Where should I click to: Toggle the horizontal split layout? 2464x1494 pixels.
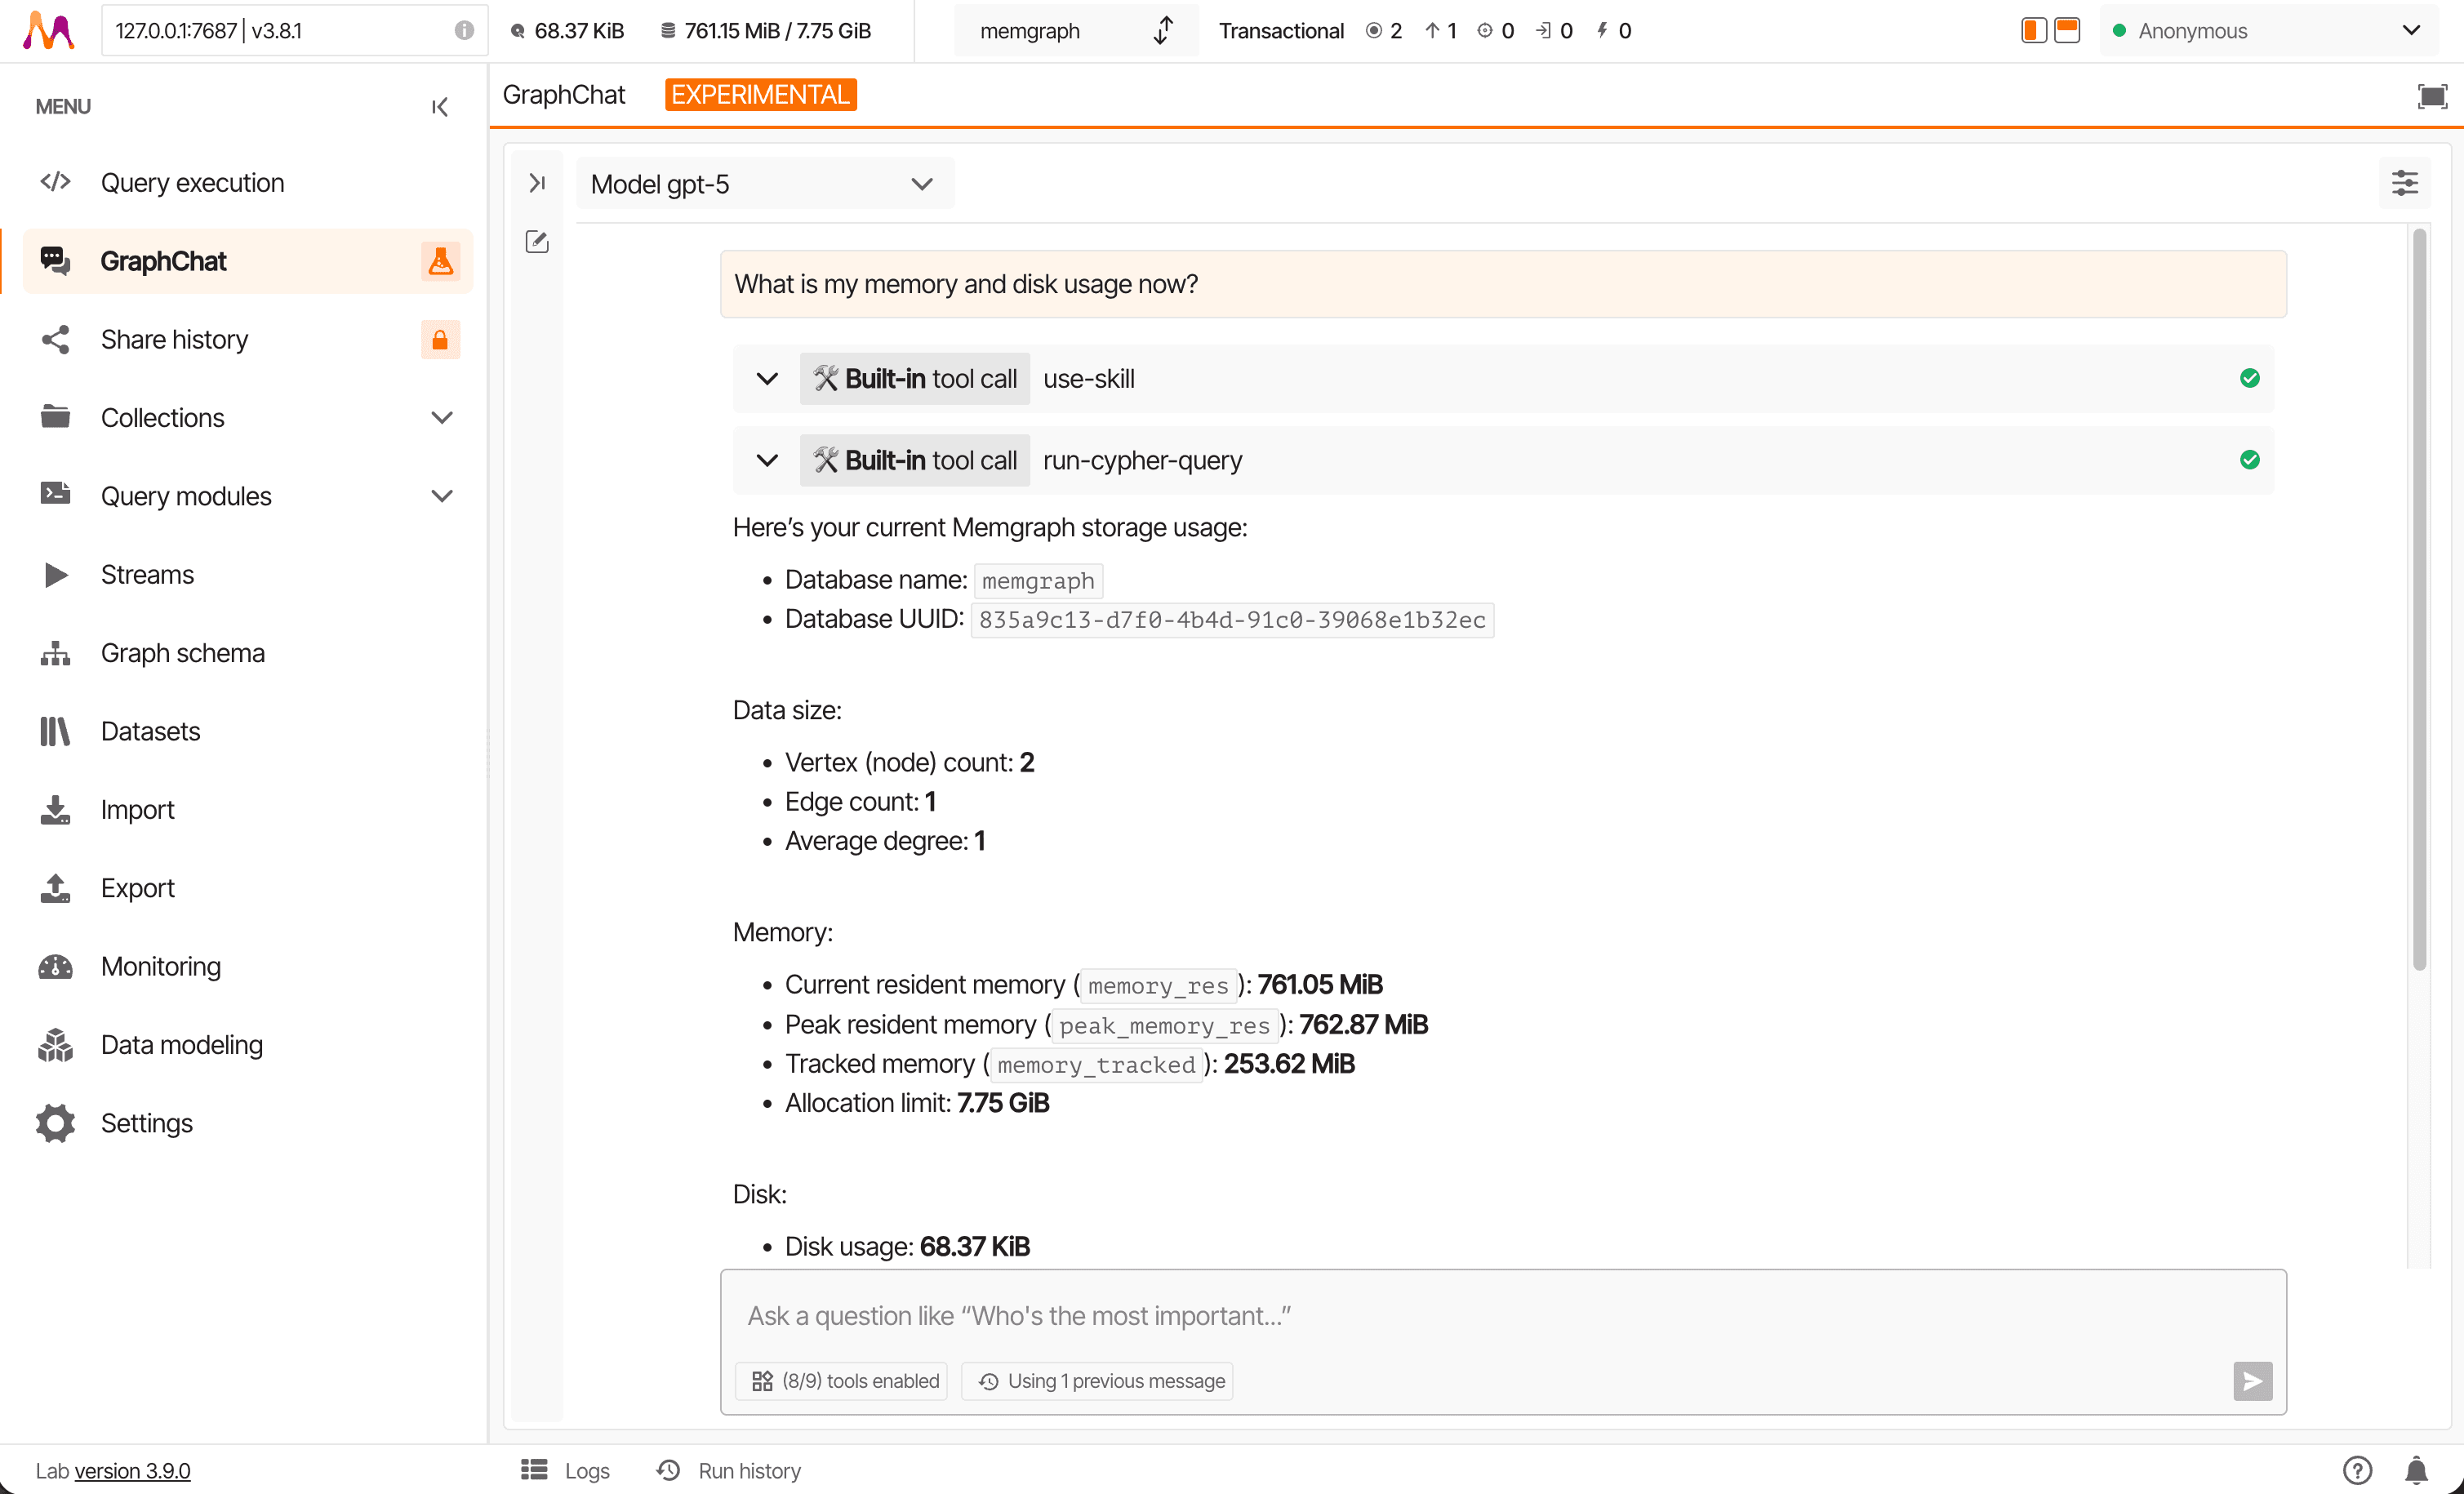point(2067,30)
